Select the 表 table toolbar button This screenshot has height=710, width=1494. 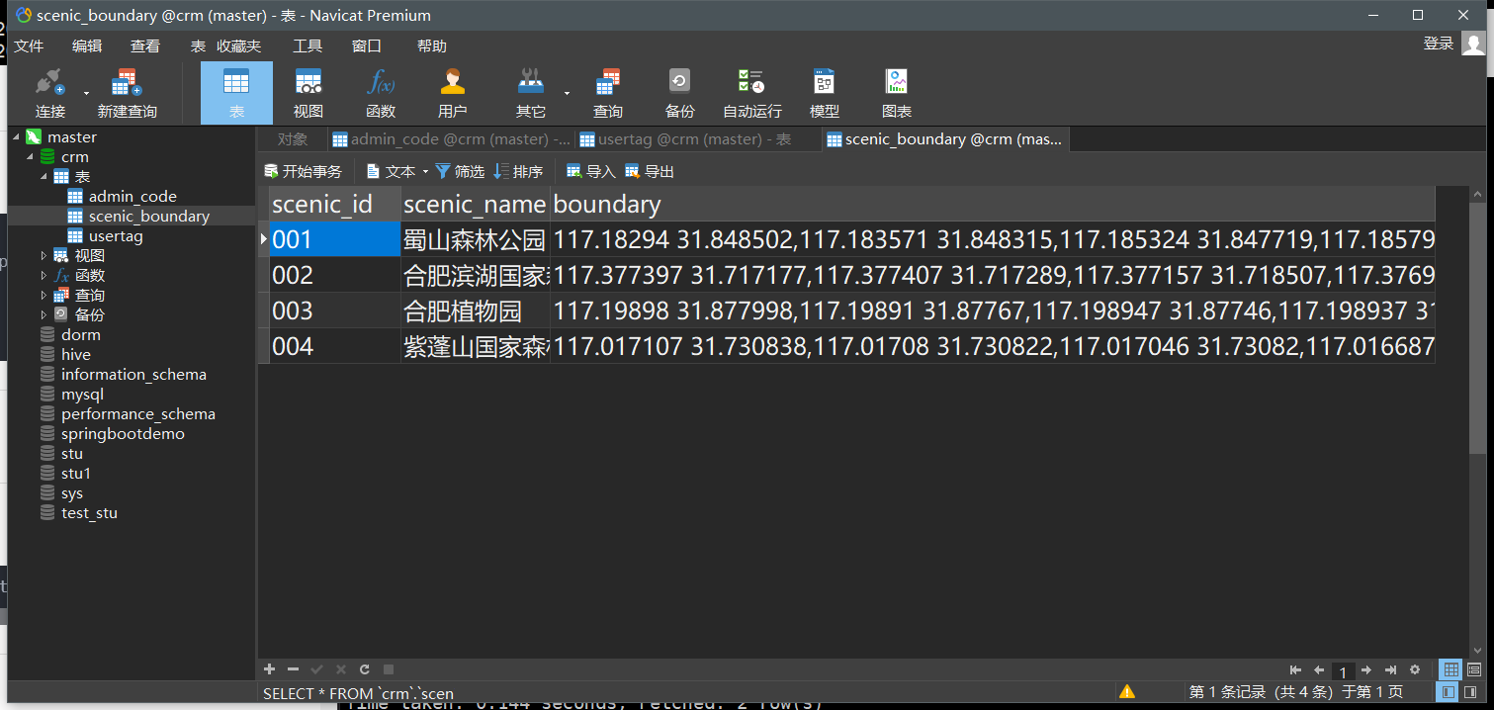(x=236, y=92)
